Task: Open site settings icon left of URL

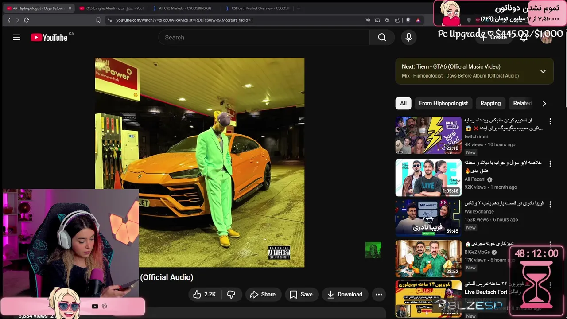Action: click(110, 20)
